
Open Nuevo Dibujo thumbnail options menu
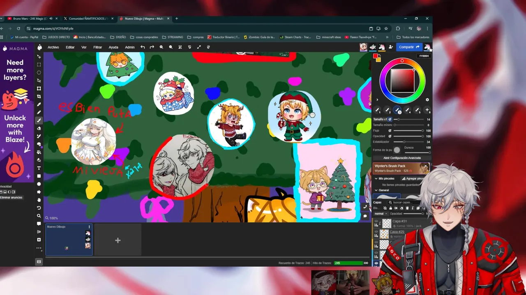coord(89,227)
